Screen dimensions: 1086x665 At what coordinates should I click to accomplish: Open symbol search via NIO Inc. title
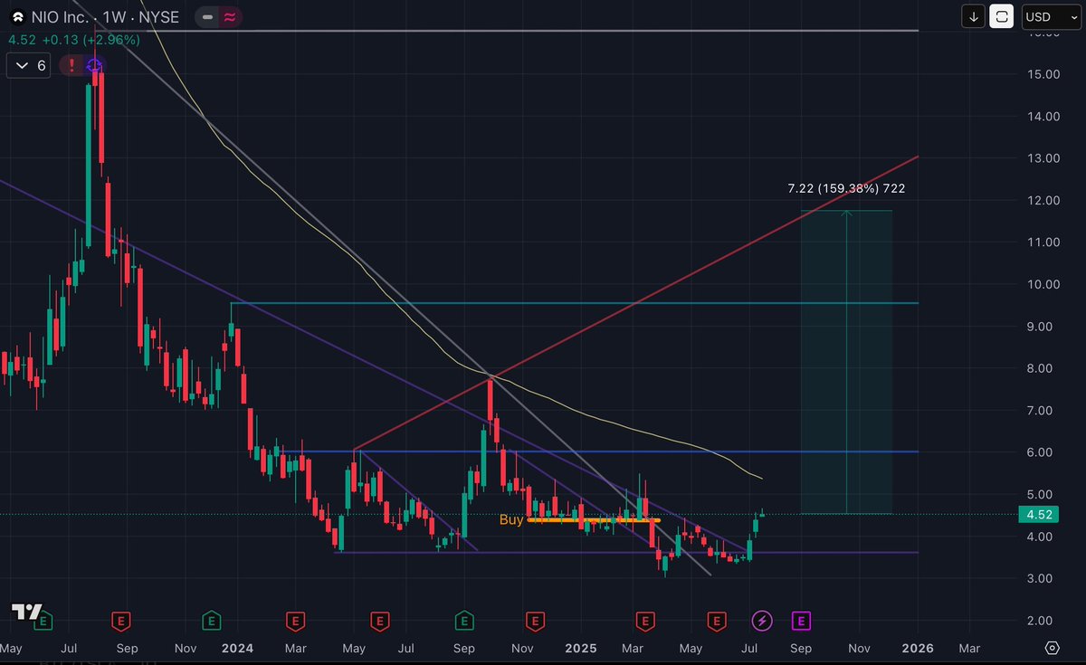click(x=60, y=17)
